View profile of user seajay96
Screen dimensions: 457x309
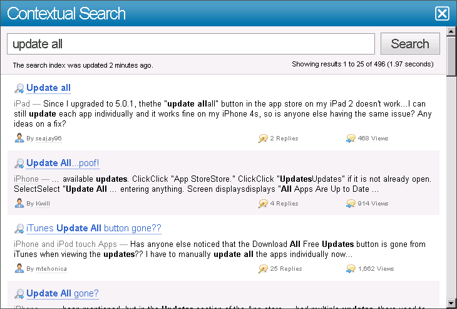point(48,139)
